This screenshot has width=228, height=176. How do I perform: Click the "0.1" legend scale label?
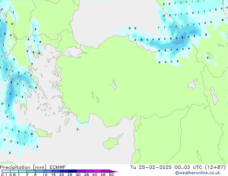pos(4,175)
